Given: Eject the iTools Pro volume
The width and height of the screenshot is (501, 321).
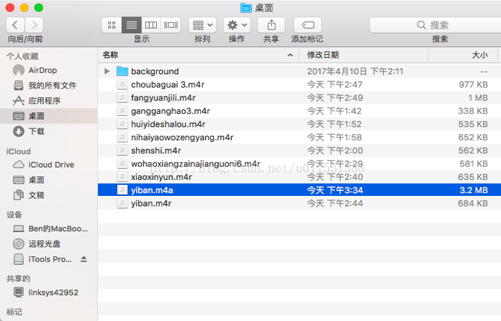Looking at the screenshot, I should (x=84, y=259).
